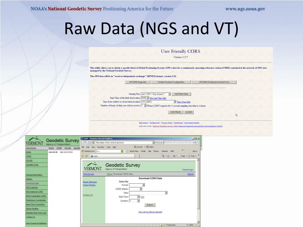
Task: Click the Submit button in Download CORS Data
Action: pyautogui.click(x=150, y=205)
